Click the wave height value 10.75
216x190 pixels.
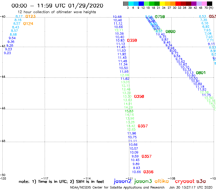(x=133, y=137)
